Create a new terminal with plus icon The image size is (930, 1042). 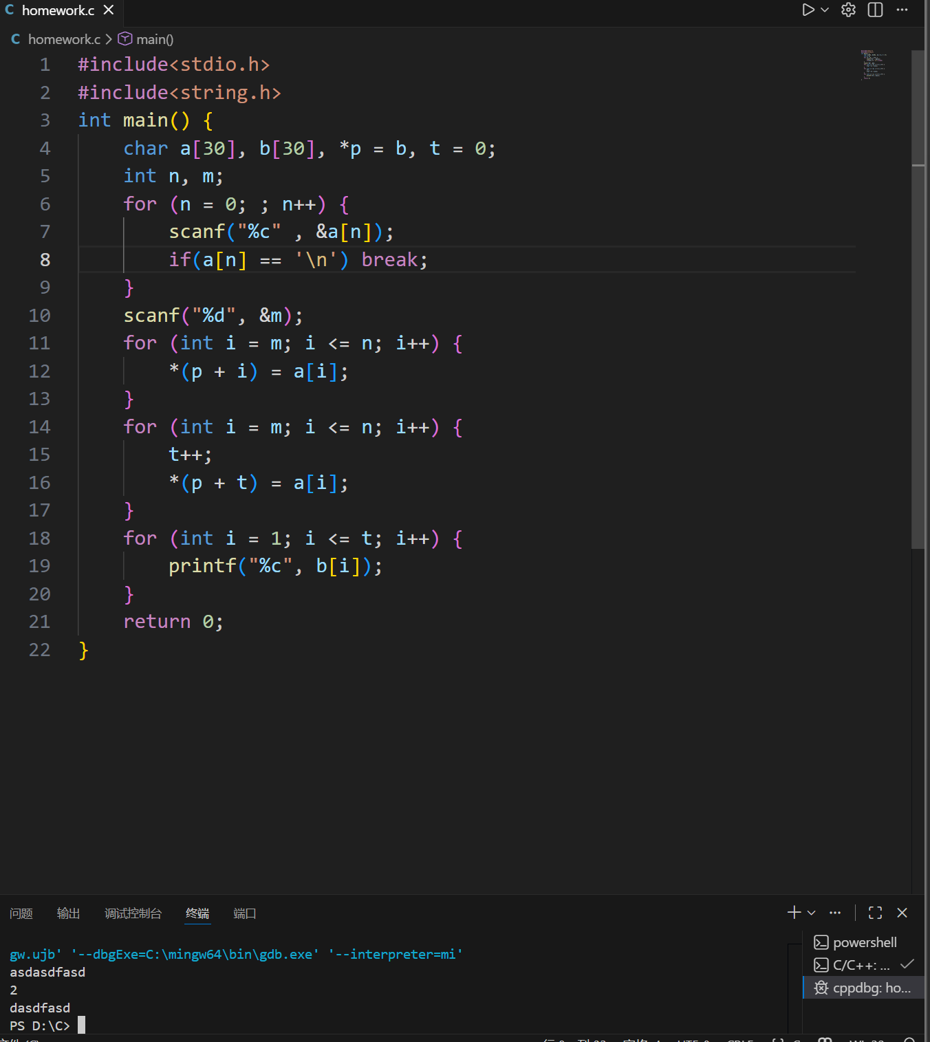(794, 913)
